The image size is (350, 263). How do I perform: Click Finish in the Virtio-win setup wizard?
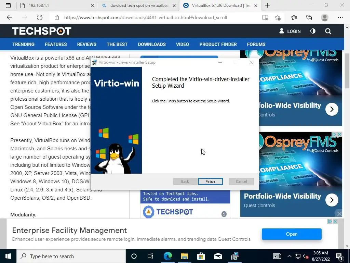[x=210, y=181]
